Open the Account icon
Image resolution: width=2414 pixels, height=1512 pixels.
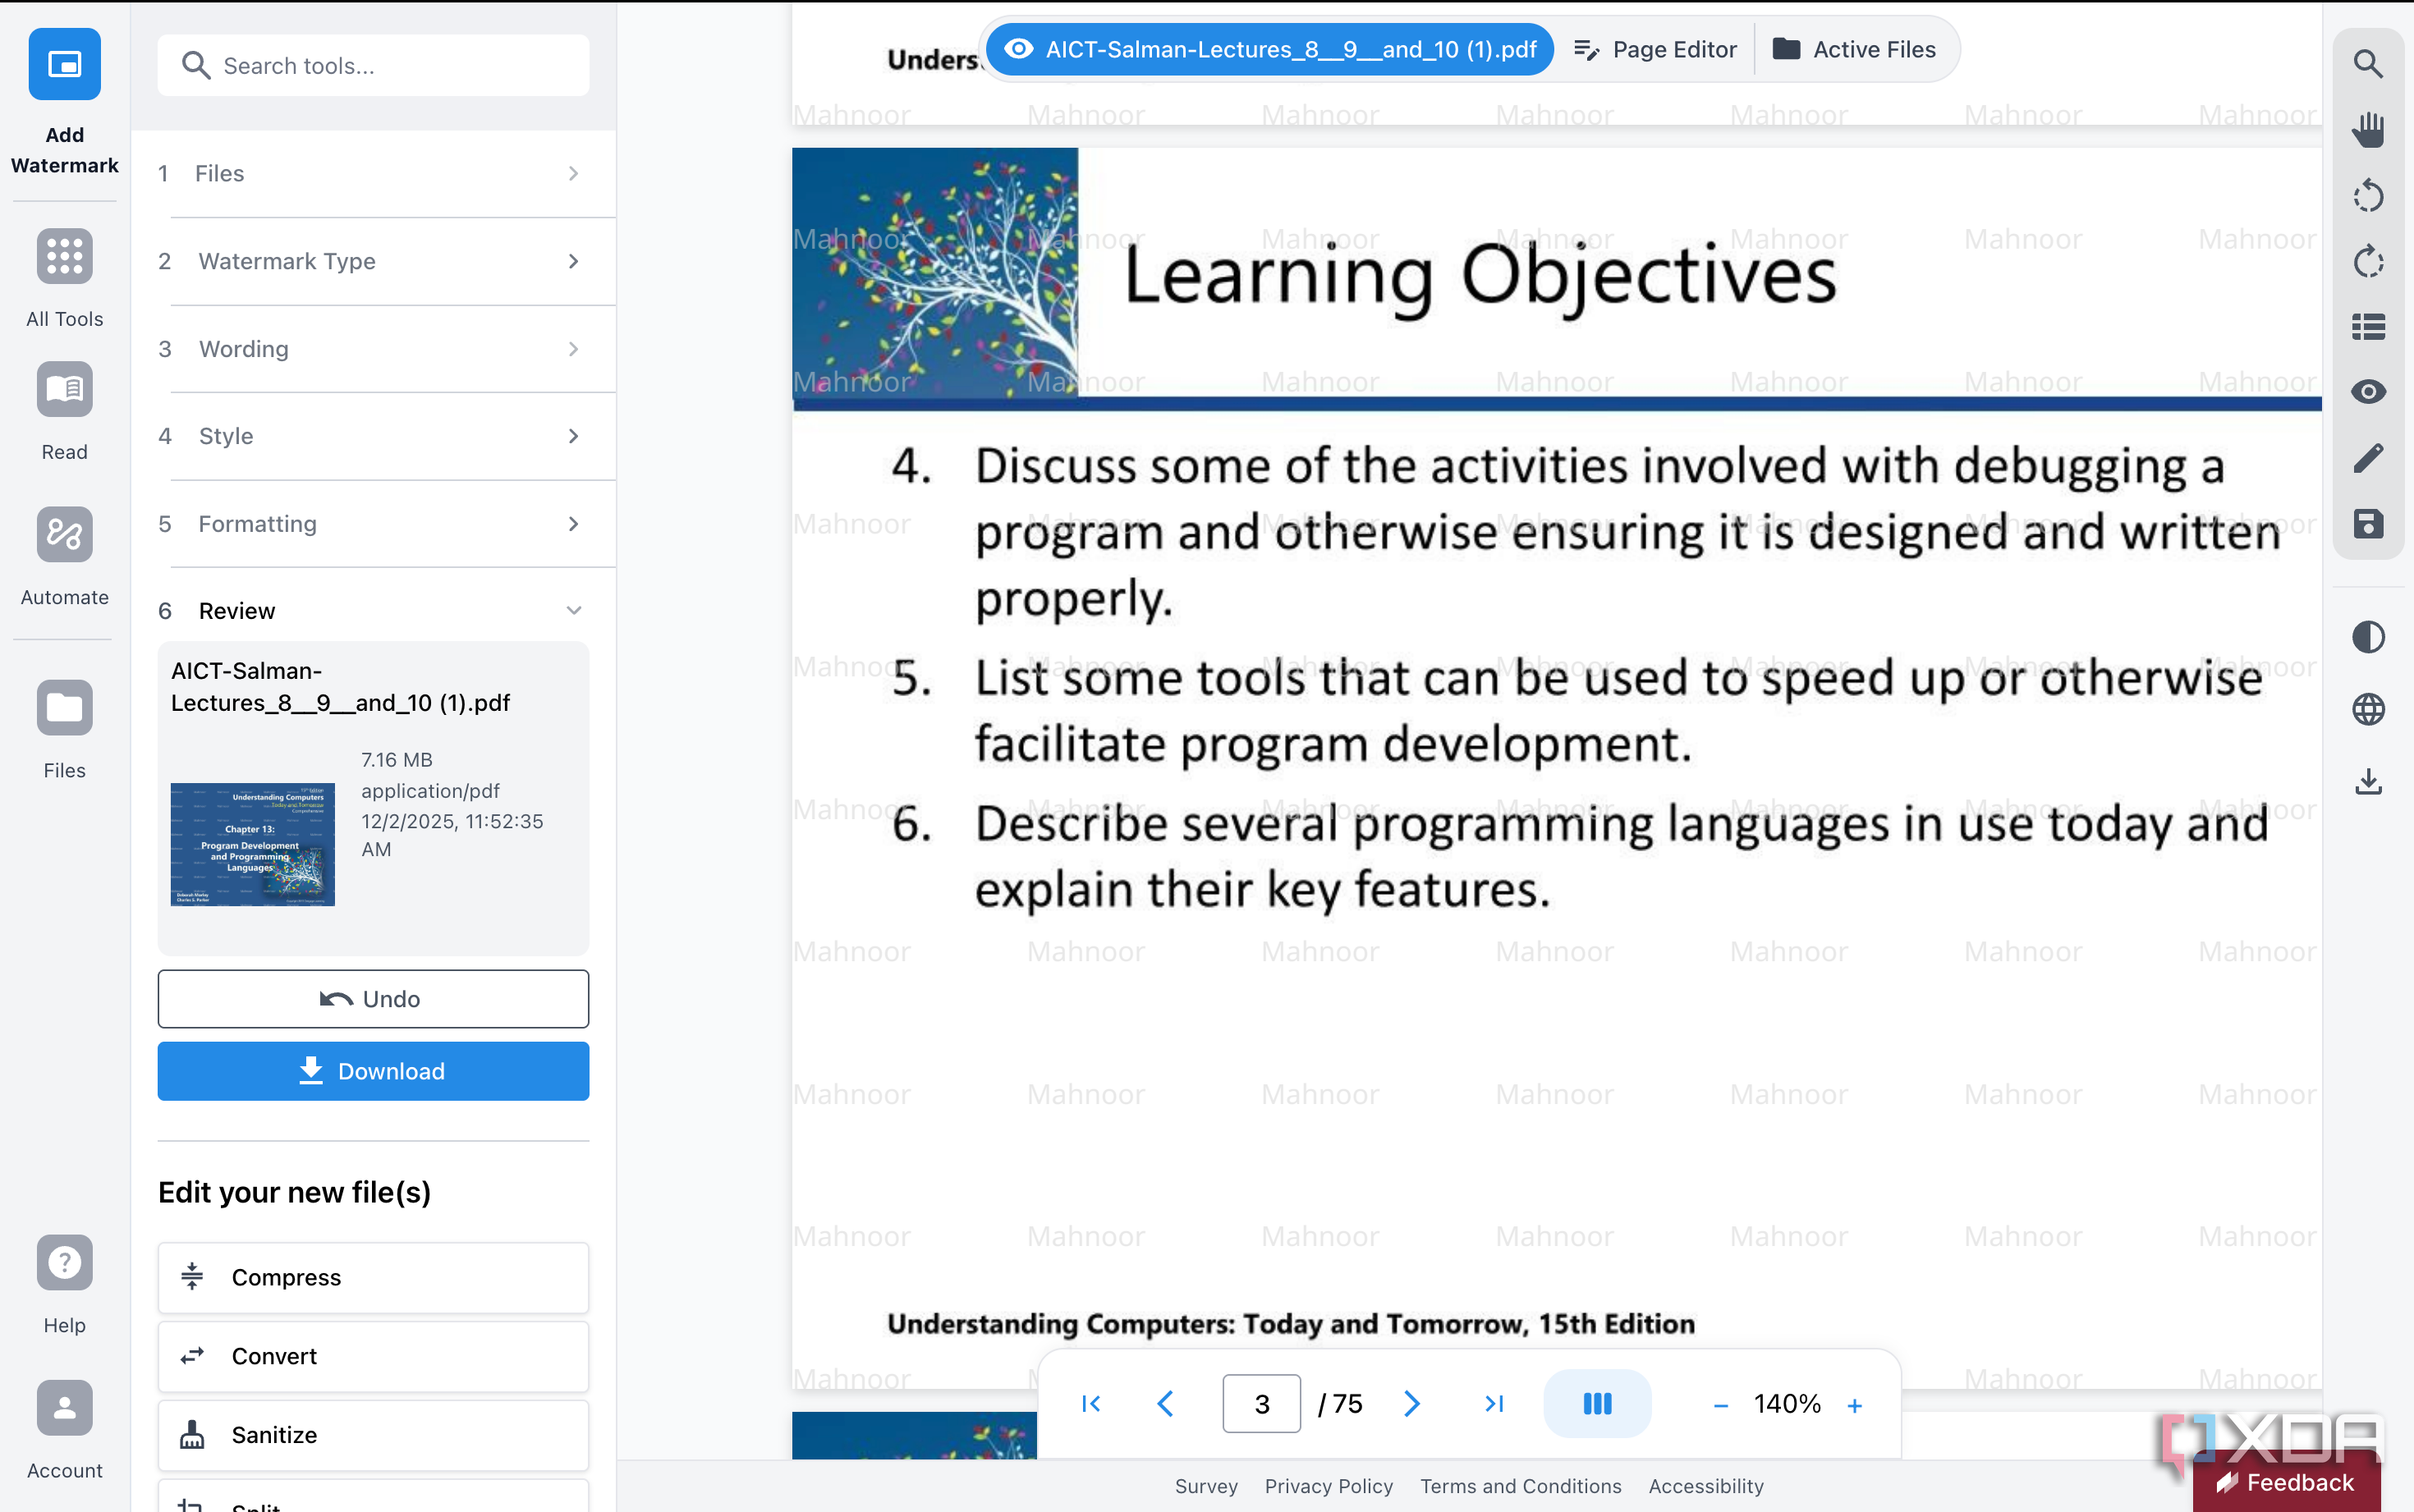pyautogui.click(x=64, y=1407)
